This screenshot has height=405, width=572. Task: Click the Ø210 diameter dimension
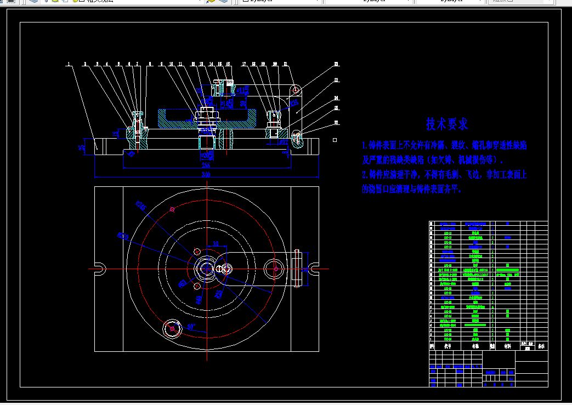point(123,236)
